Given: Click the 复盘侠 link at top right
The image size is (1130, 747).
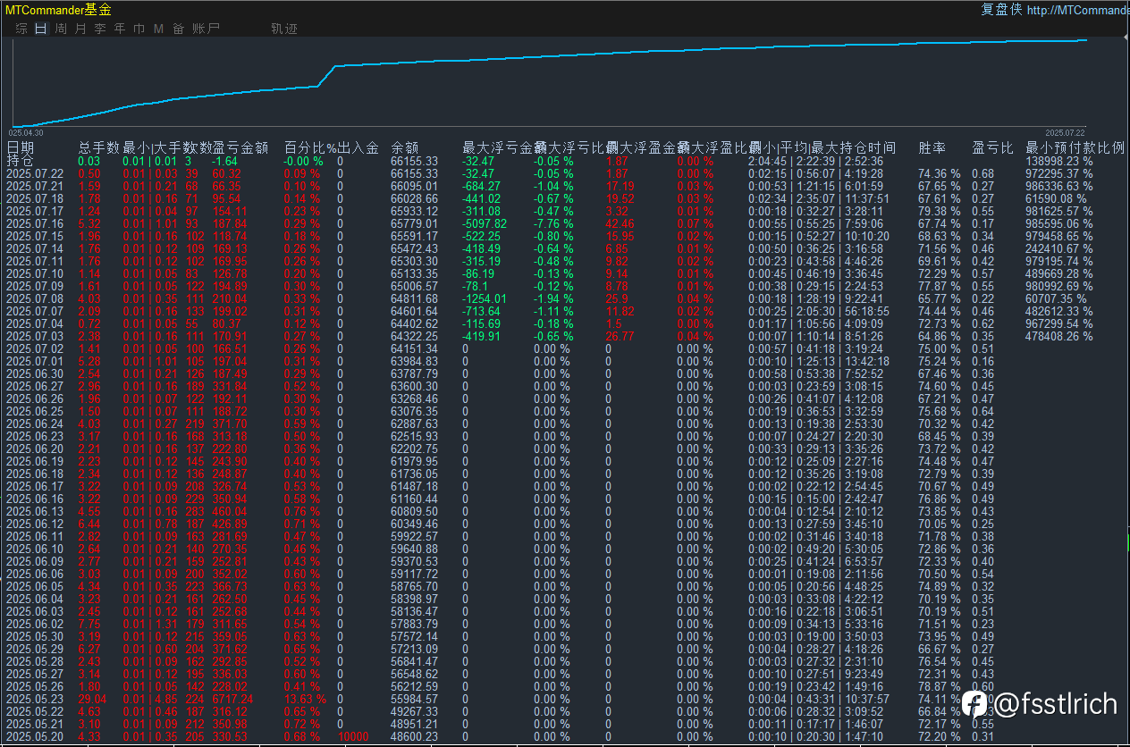Looking at the screenshot, I should [x=1001, y=10].
